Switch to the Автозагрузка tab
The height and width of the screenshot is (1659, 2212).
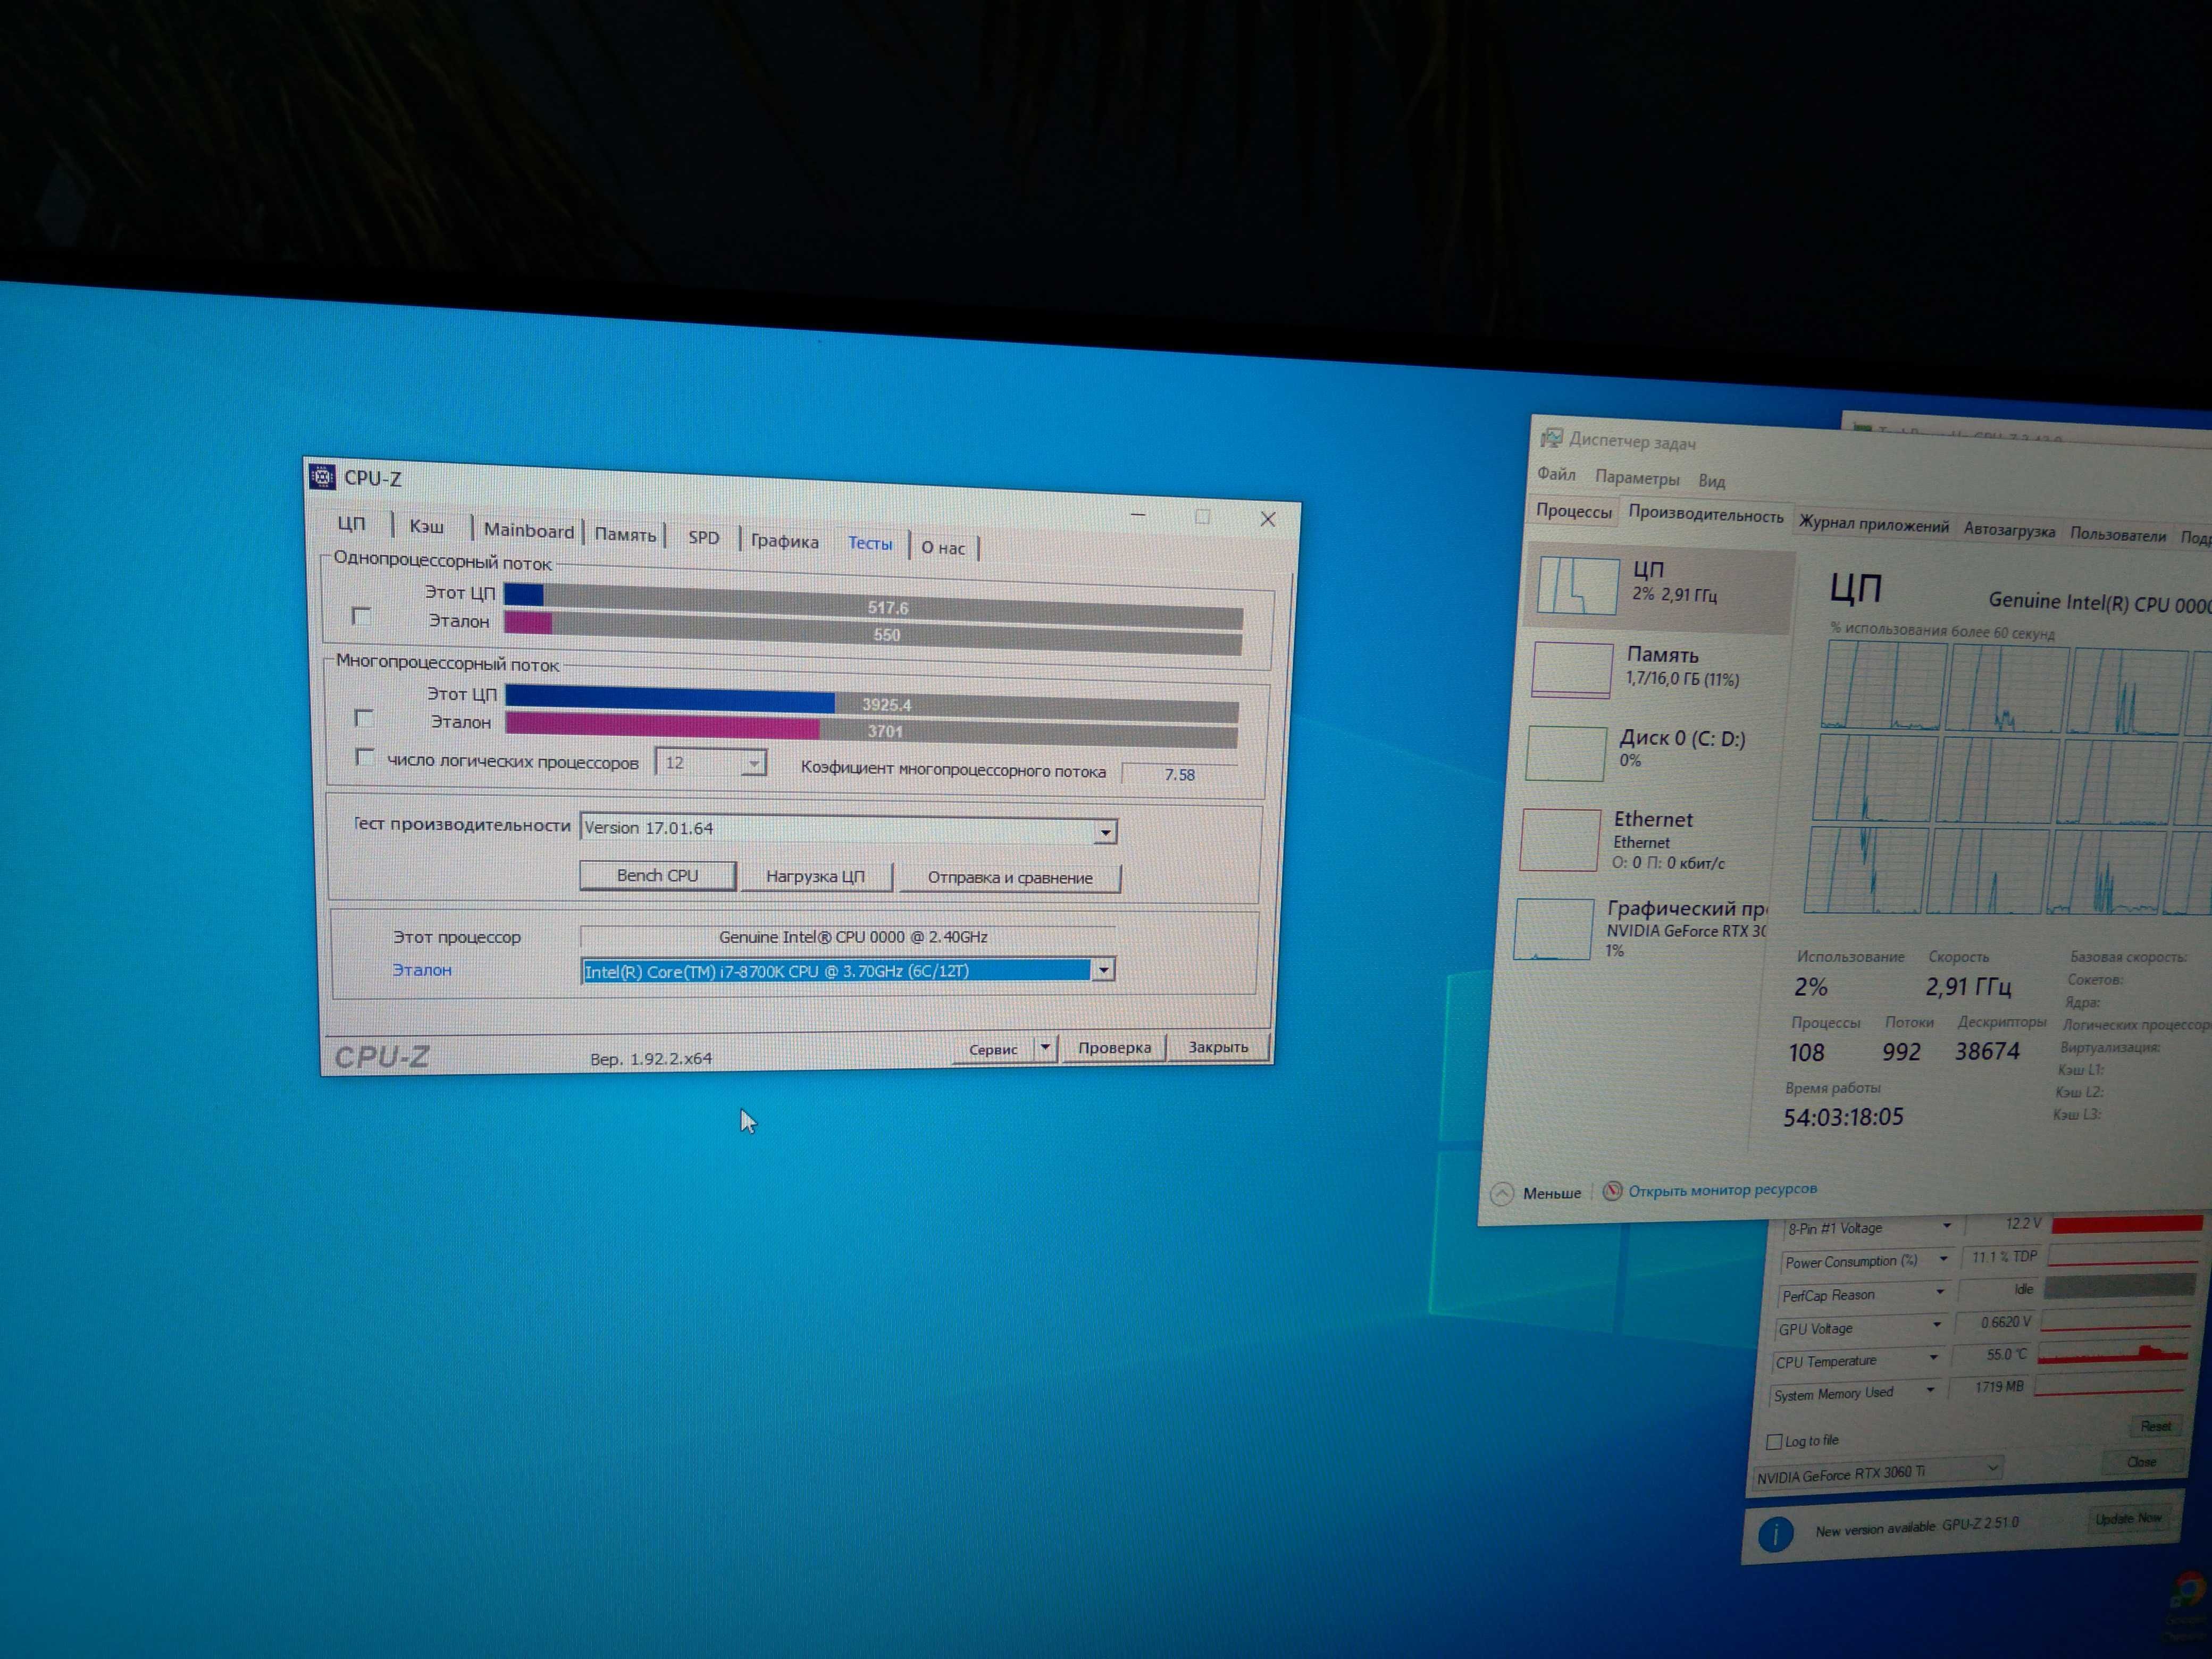coord(2009,530)
